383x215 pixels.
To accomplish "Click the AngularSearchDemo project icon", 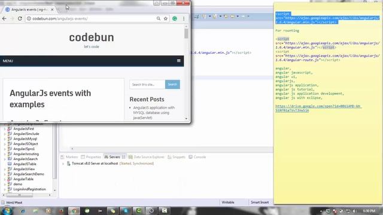I will (x=10, y=174).
